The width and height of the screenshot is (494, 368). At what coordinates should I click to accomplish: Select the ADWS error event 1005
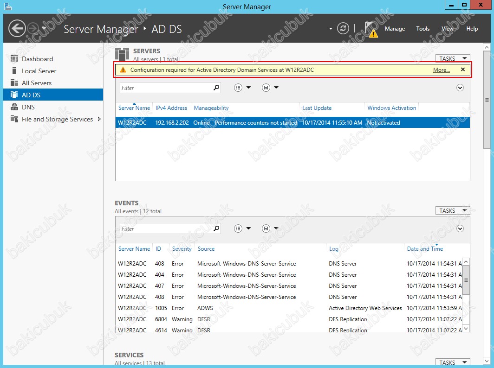point(289,308)
